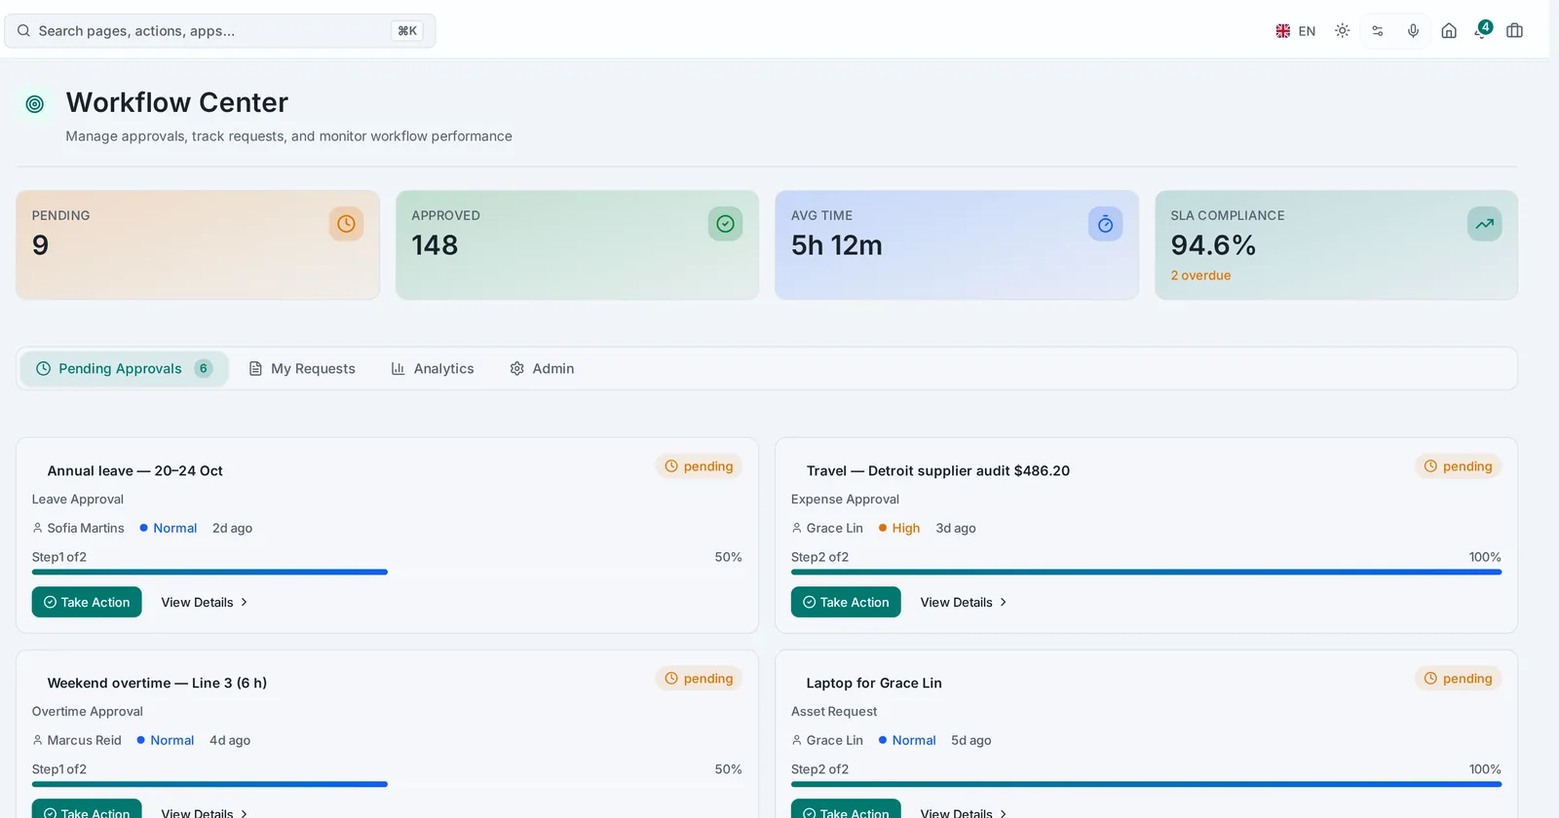Click Expense Approval type label
1559x818 pixels.
click(845, 499)
